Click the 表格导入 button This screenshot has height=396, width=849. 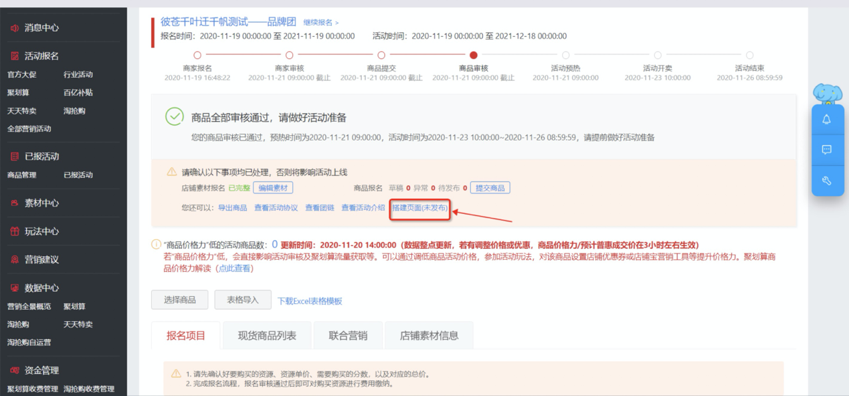tap(242, 300)
